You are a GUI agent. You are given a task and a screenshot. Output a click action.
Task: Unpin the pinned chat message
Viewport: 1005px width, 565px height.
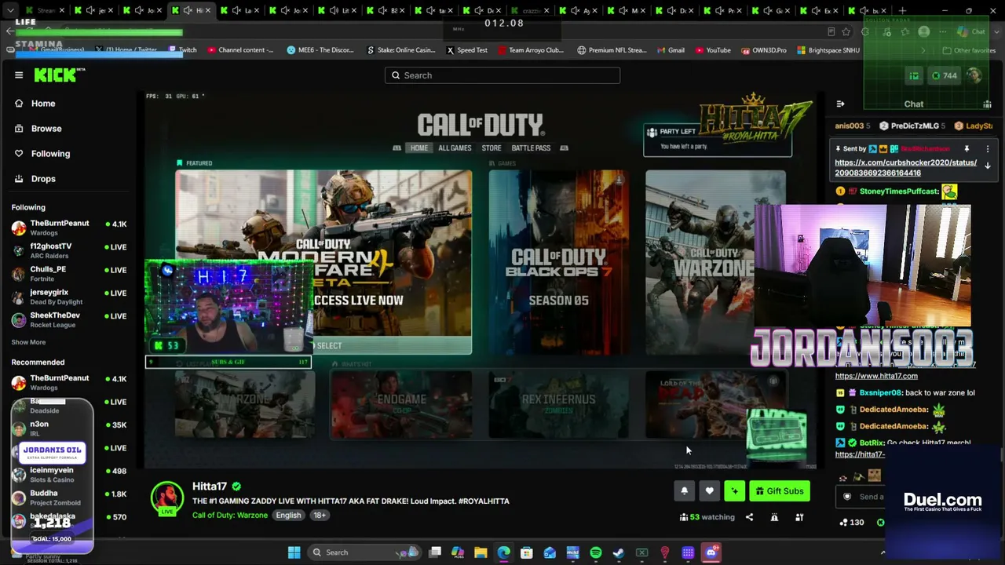[x=967, y=148]
